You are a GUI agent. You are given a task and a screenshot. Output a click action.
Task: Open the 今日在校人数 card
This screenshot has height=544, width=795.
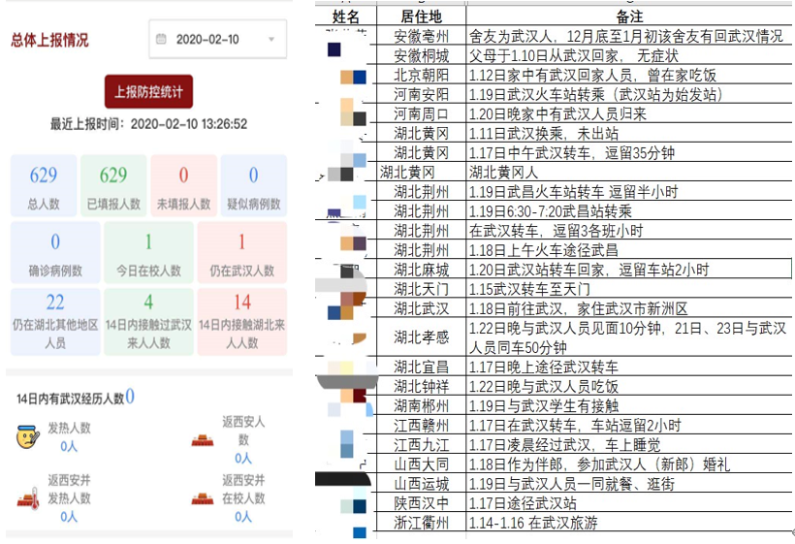coord(148,254)
